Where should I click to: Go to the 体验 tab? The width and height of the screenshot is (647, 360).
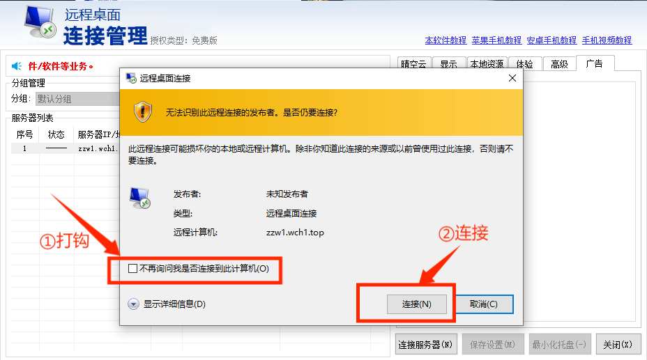click(x=525, y=64)
